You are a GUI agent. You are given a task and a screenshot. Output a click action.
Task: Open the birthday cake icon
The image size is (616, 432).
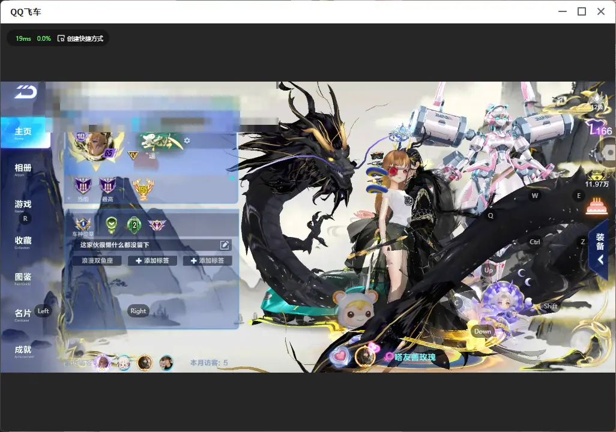[596, 206]
